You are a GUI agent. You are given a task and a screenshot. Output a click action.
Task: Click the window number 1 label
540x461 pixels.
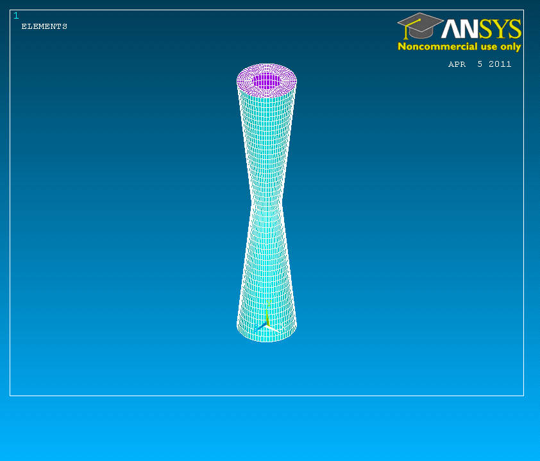[16, 15]
